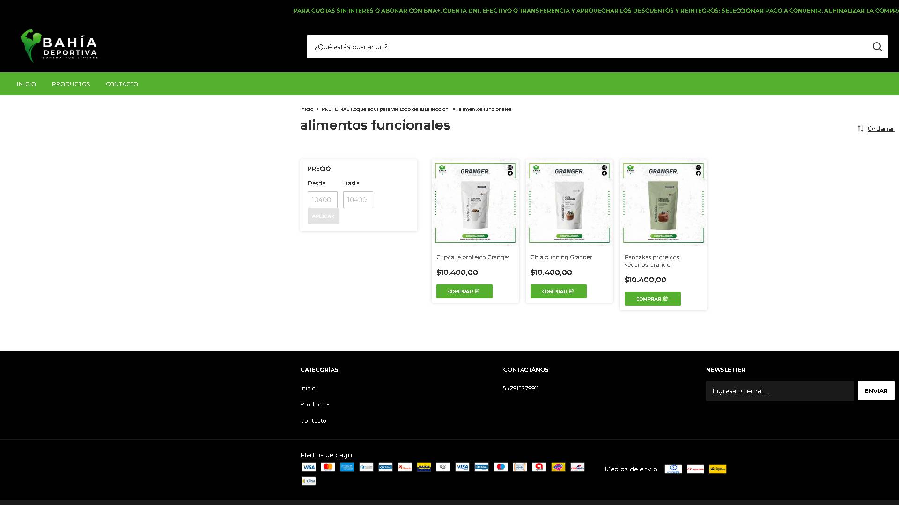Click the Diners Club payment icon
The height and width of the screenshot is (505, 899).
(366, 467)
